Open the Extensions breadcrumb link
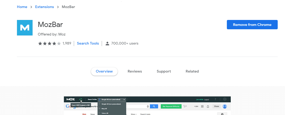 45,7
